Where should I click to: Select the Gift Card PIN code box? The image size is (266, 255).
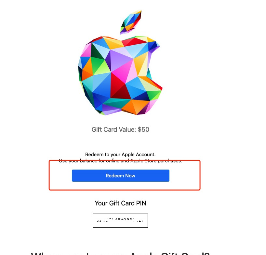(x=120, y=220)
